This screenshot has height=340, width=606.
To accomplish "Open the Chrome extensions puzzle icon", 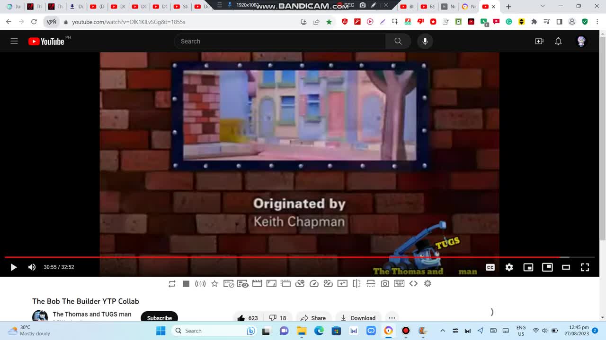I will pyautogui.click(x=534, y=22).
